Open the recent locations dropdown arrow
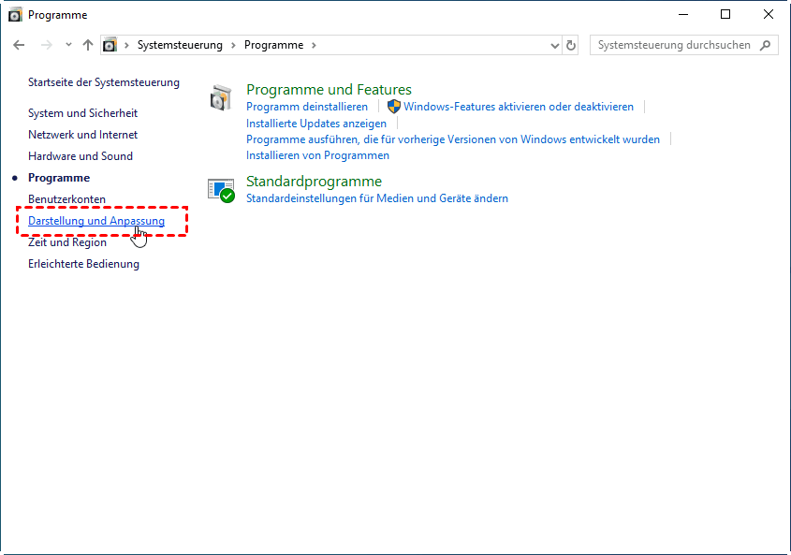 pyautogui.click(x=68, y=45)
